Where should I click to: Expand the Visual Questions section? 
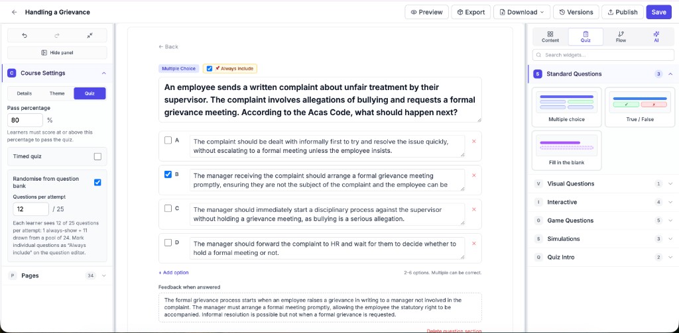[603, 184]
